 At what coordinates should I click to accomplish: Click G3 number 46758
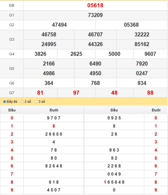pos(49,34)
